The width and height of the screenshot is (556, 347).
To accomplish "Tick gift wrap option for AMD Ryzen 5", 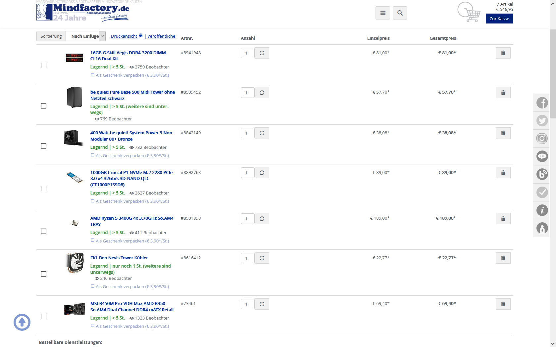I will [93, 240].
